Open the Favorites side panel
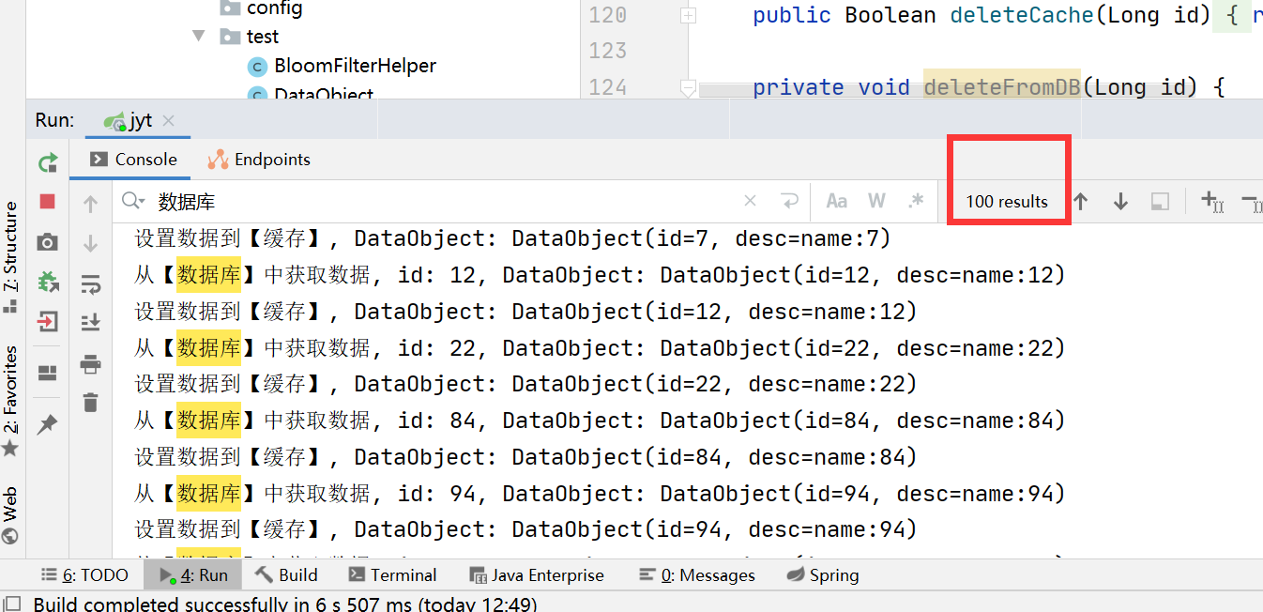1263x612 pixels. 10,401
